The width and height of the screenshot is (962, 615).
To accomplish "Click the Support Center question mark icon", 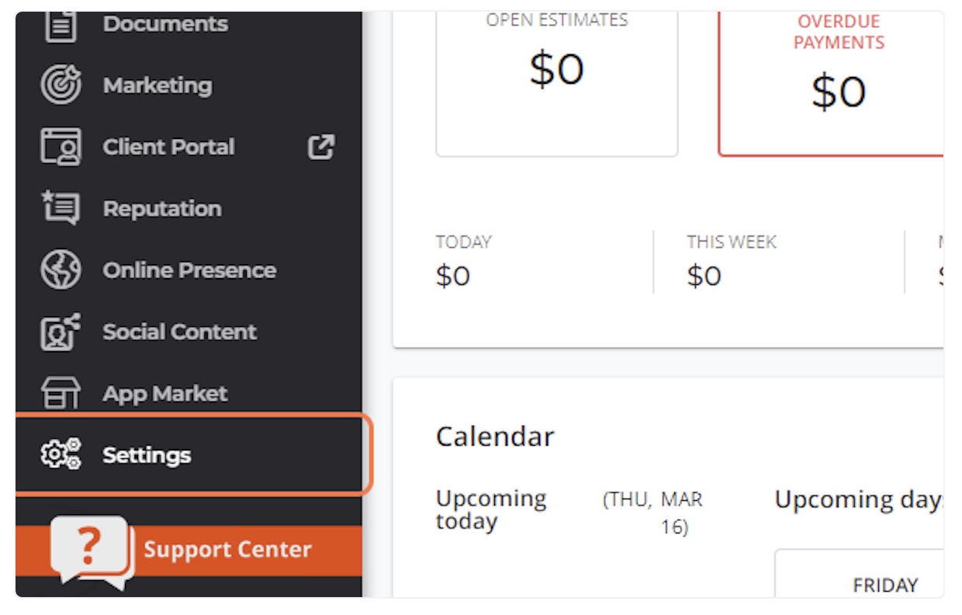I will point(92,551).
